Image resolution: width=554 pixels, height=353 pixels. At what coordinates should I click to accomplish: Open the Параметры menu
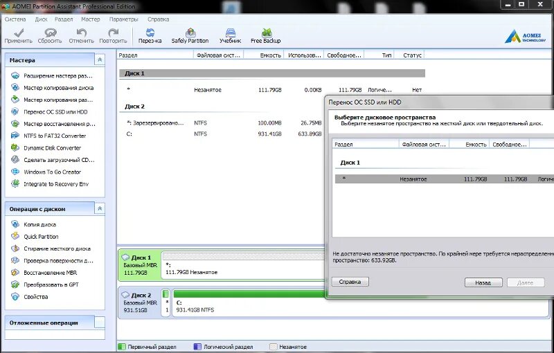124,19
